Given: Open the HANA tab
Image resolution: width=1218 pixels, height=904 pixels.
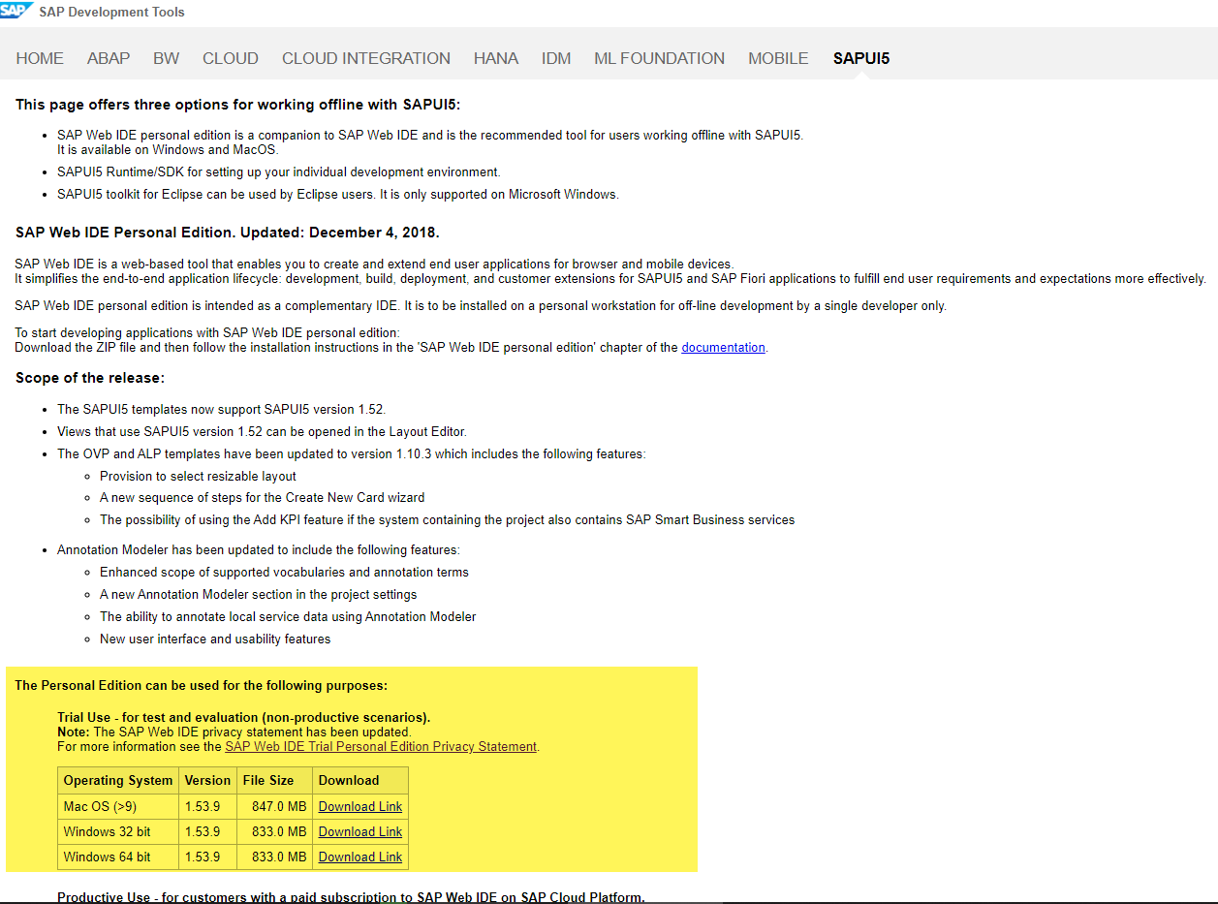Looking at the screenshot, I should [496, 58].
